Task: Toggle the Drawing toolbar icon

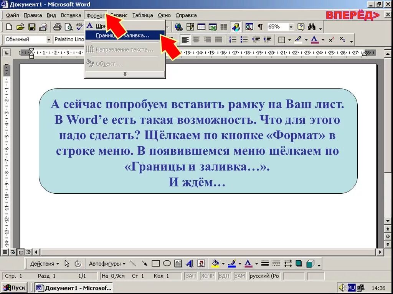Action: tap(236, 27)
